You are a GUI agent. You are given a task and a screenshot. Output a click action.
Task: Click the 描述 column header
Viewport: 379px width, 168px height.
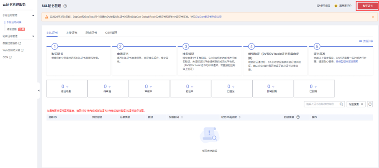tap(150, 117)
